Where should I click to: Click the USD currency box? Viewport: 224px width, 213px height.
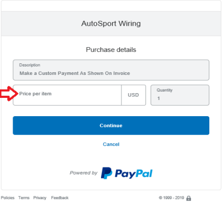133,95
